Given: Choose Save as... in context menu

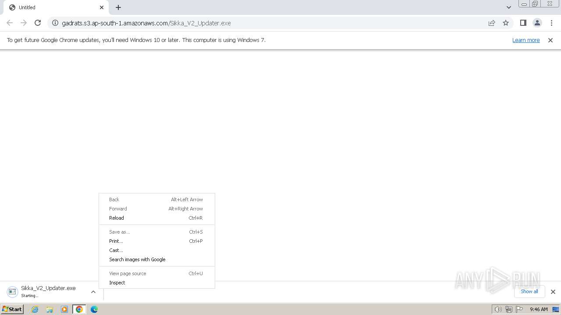Looking at the screenshot, I should 157,232.
